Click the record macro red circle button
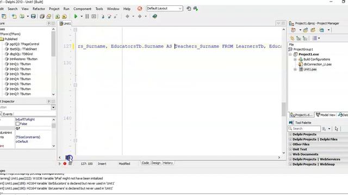Image resolution: width=348 pixels, height=195 pixels. tap(65, 164)
